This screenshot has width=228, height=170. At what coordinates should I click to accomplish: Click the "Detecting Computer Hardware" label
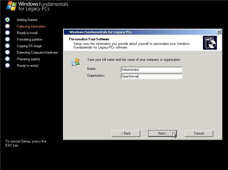click(x=37, y=53)
